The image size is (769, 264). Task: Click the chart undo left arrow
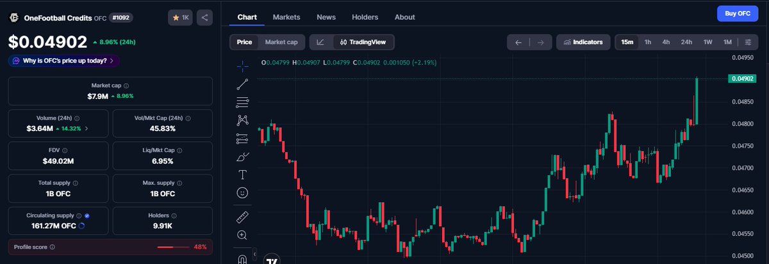point(518,42)
